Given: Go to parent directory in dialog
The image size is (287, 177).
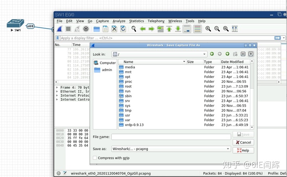Looking at the screenshot, I should 227,54.
